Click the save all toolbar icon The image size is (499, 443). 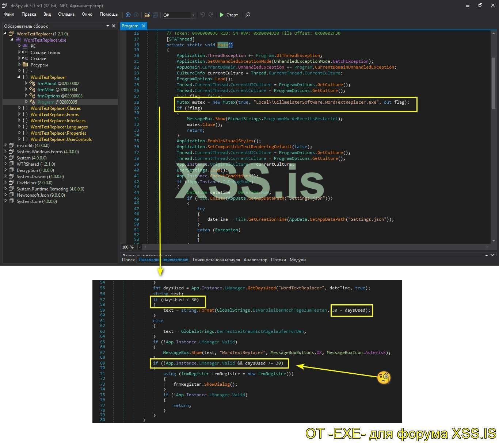tap(155, 15)
